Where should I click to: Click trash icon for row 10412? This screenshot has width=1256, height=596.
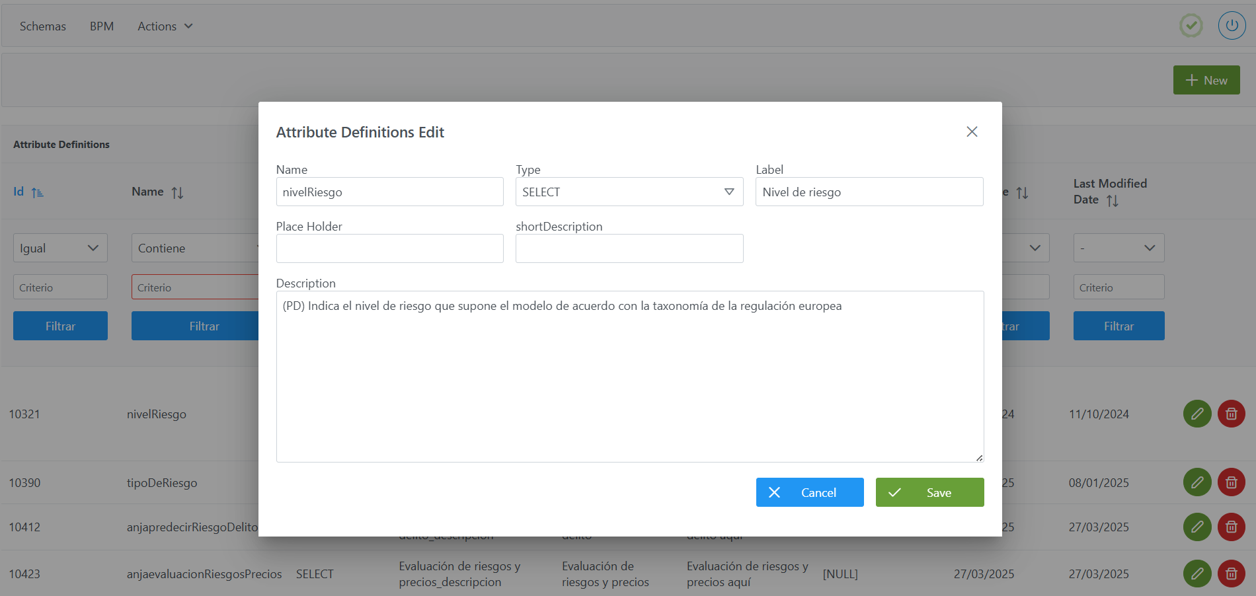pyautogui.click(x=1231, y=527)
